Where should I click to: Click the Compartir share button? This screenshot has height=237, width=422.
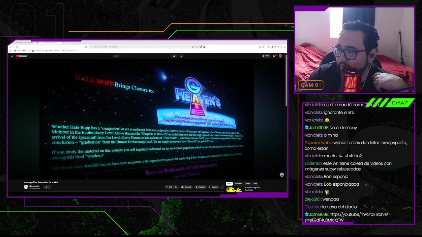[186, 187]
